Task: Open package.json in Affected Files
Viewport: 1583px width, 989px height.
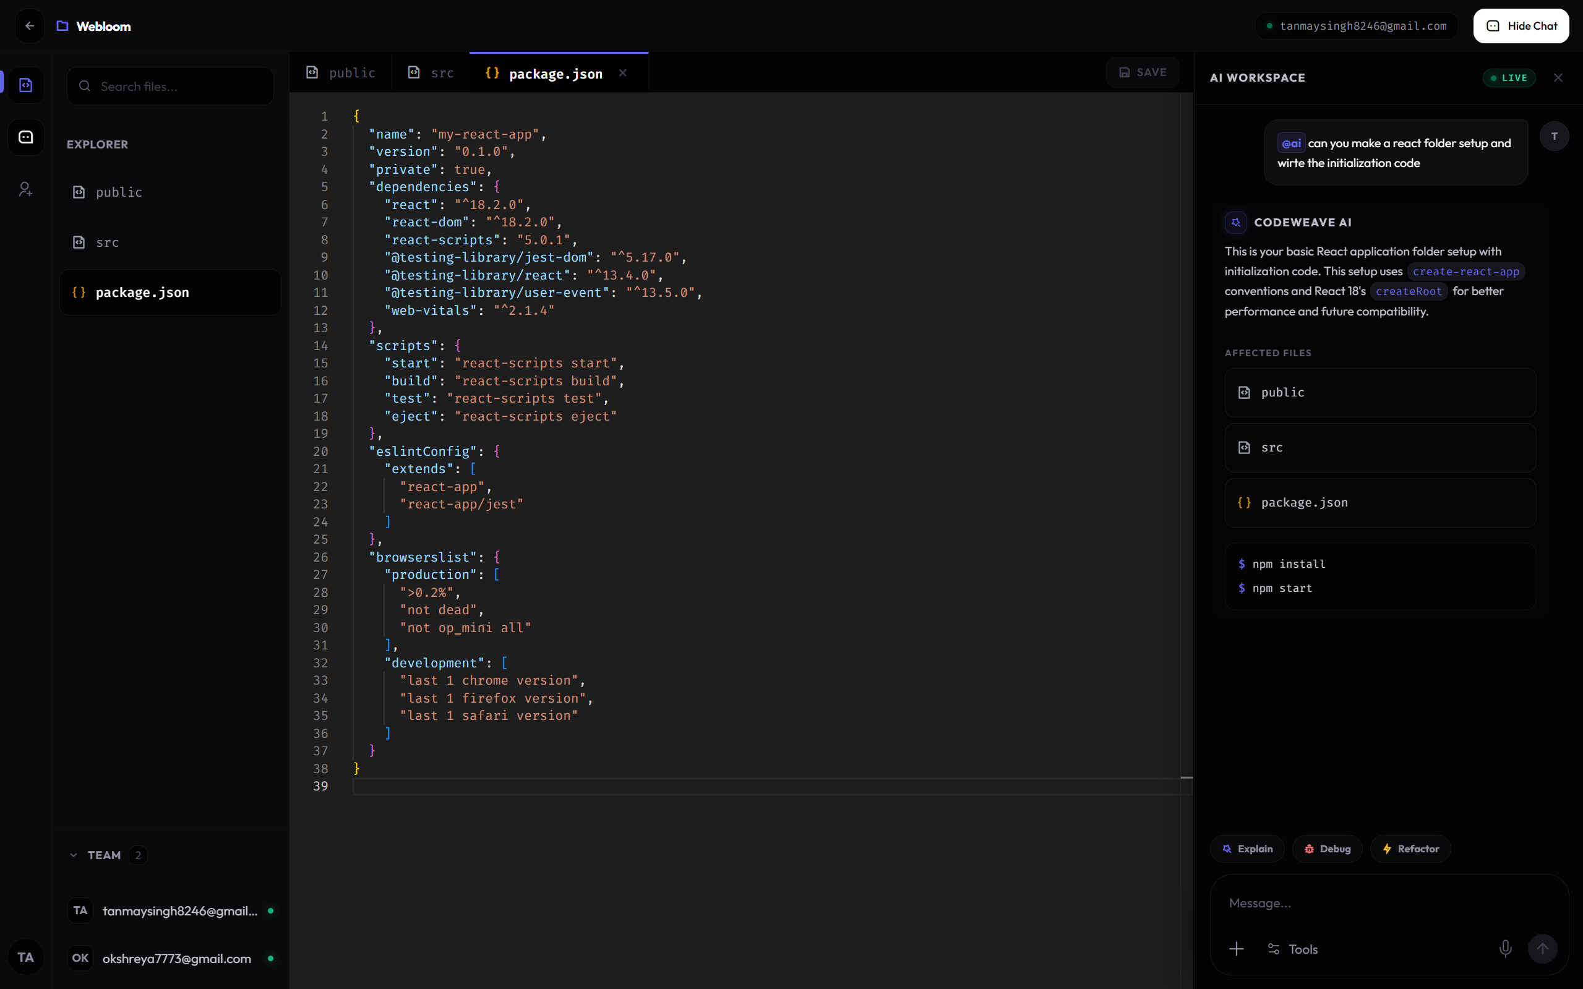Action: pyautogui.click(x=1380, y=502)
